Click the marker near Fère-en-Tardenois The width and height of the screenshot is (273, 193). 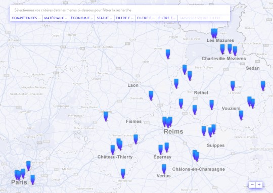click(x=136, y=139)
